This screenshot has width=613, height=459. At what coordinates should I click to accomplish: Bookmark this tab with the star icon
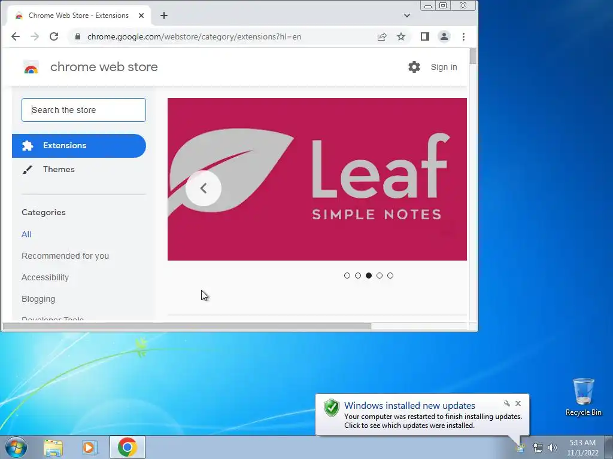401,36
